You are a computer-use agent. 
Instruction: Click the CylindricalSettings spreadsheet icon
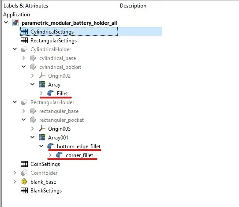coord(24,32)
